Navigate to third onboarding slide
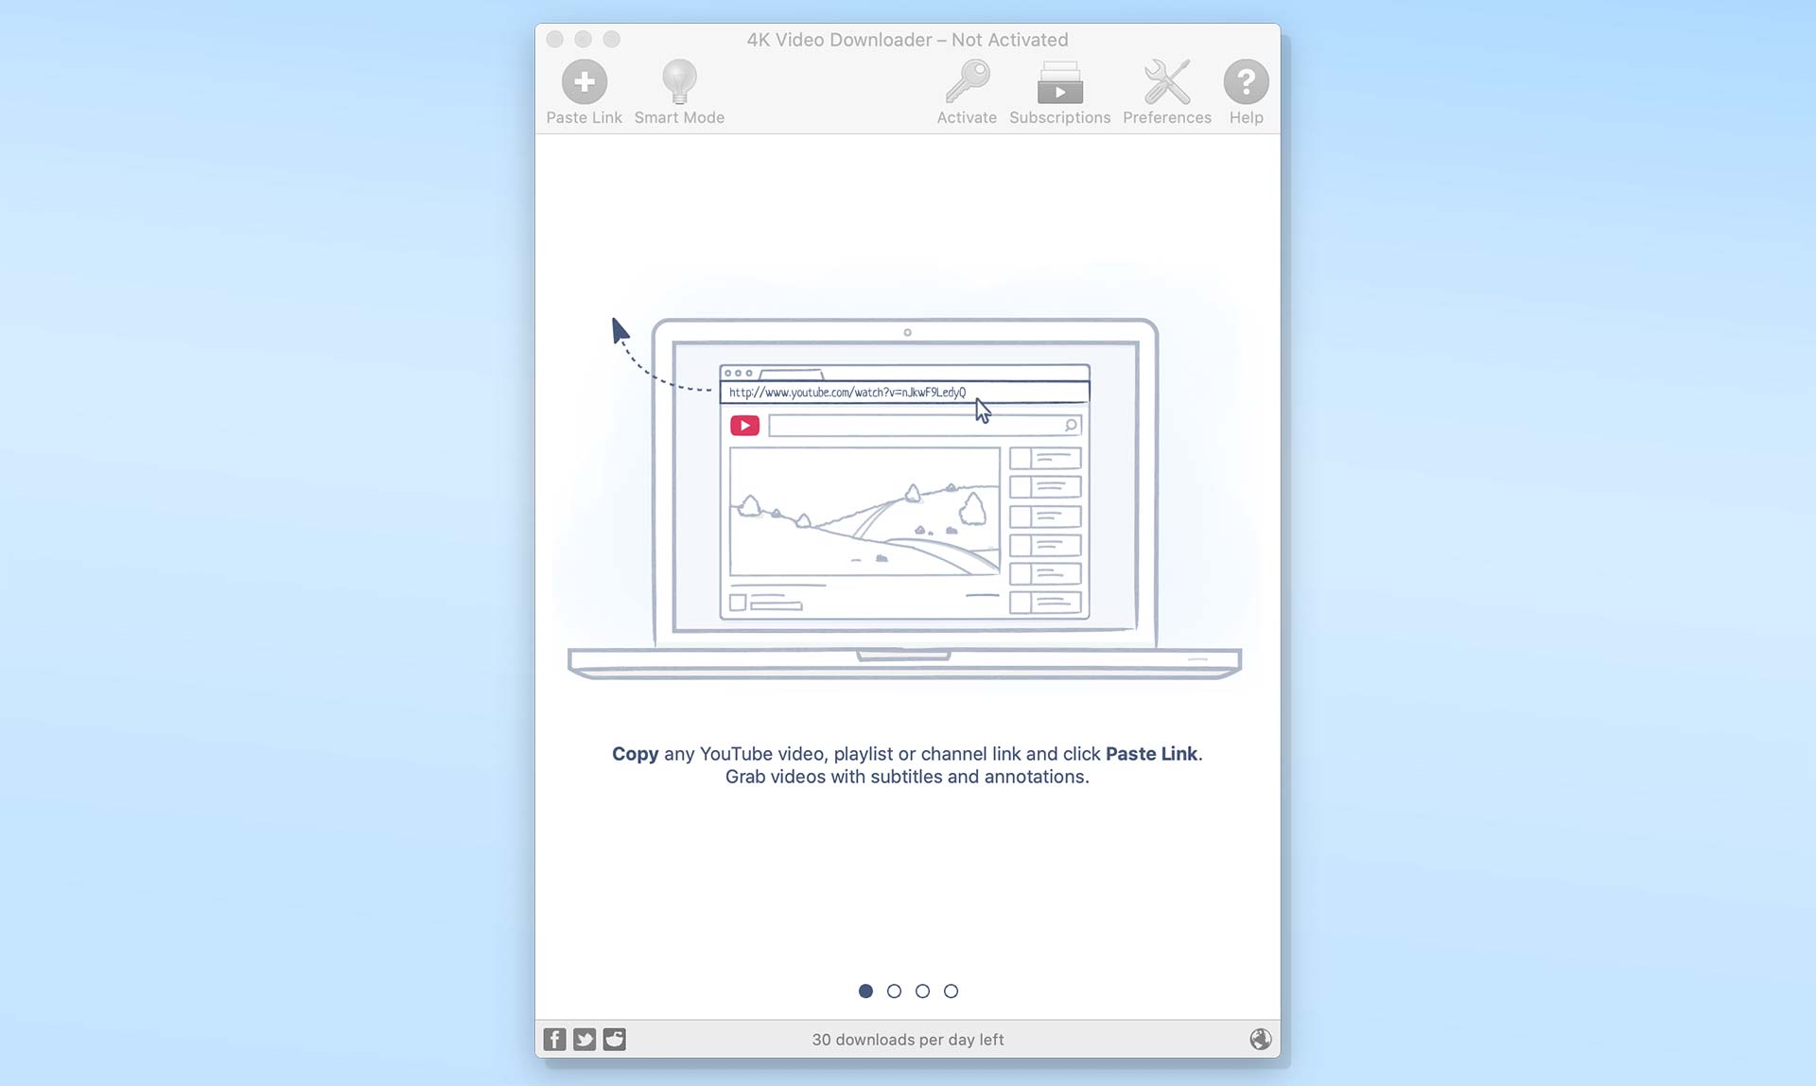 921,990
